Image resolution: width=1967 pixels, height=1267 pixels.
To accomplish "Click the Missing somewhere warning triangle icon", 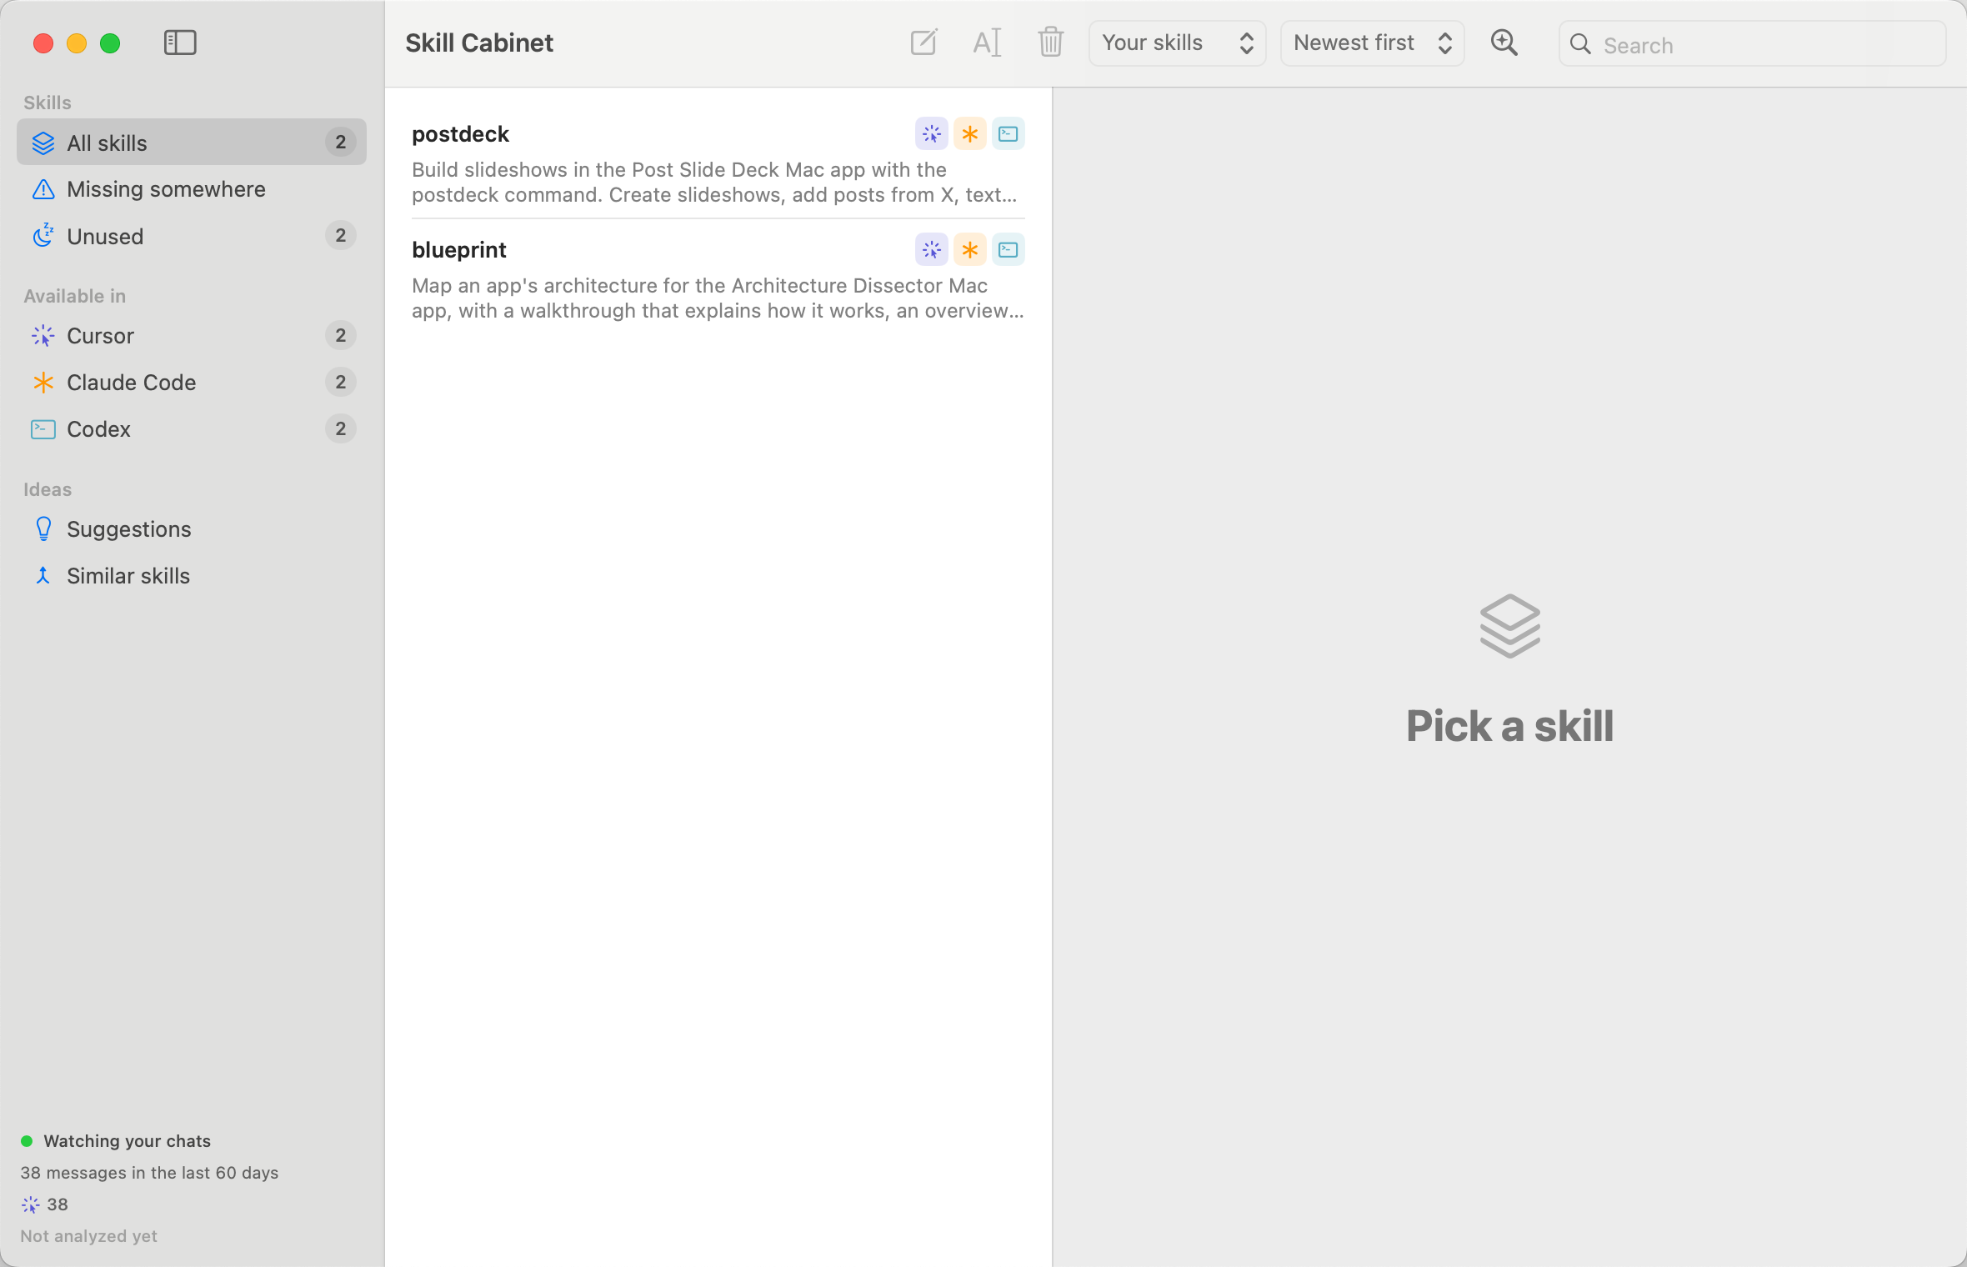I will pyautogui.click(x=43, y=189).
